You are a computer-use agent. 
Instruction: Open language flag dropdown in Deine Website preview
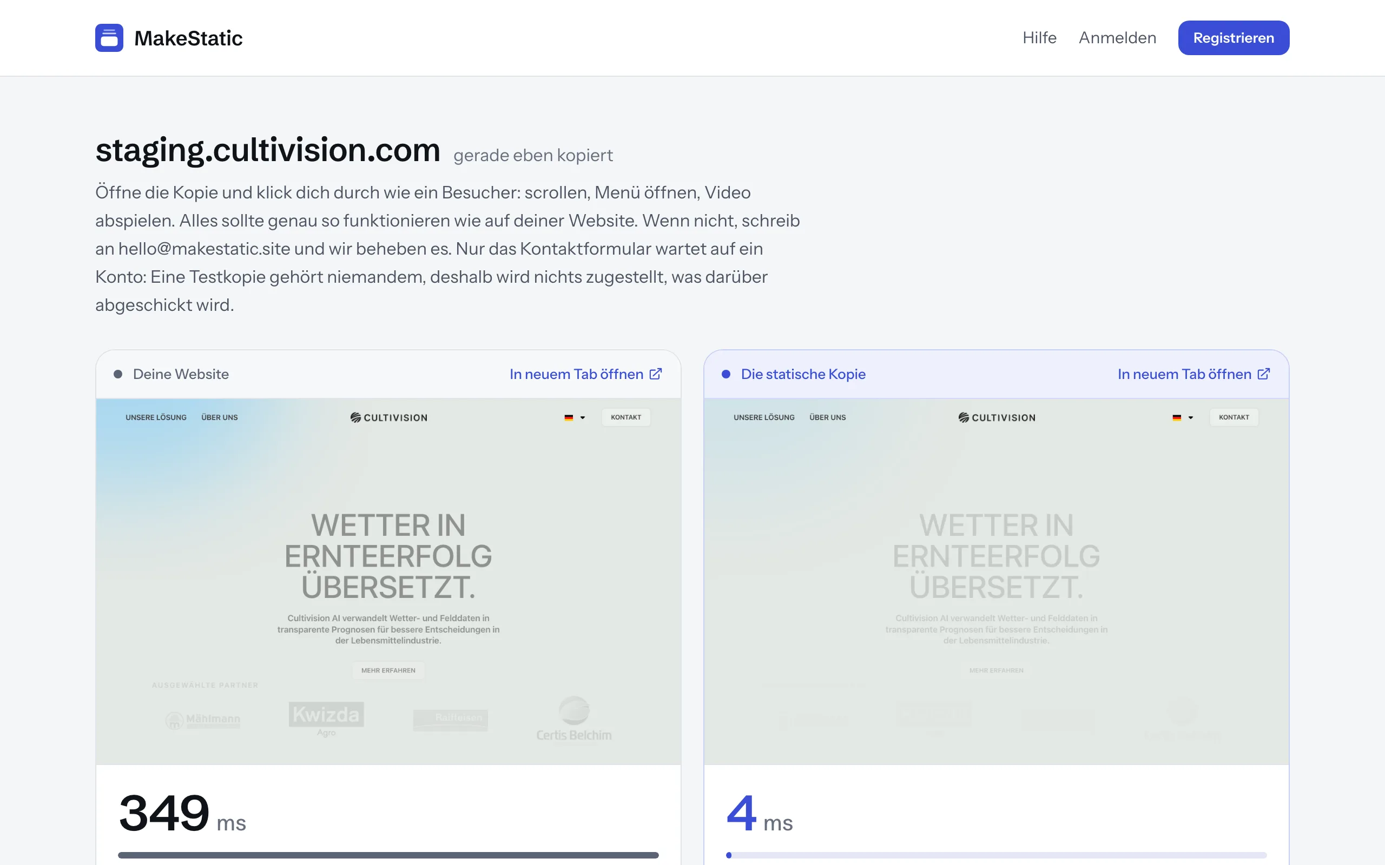coord(575,417)
